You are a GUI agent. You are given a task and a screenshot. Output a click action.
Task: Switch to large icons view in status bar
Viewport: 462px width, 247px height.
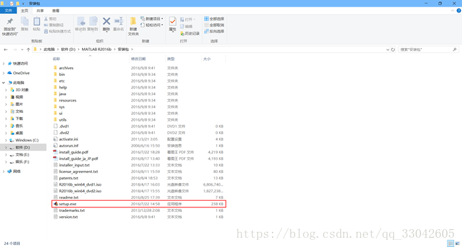tap(457, 243)
